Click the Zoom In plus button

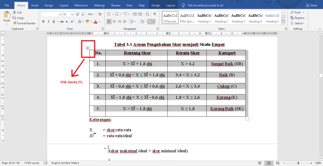(311, 163)
